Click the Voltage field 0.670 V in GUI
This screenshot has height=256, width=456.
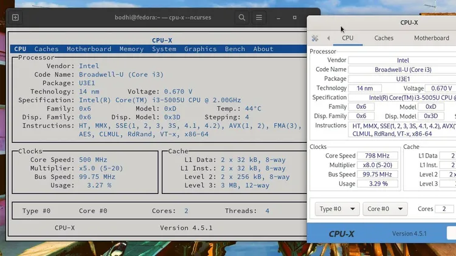(x=441, y=88)
